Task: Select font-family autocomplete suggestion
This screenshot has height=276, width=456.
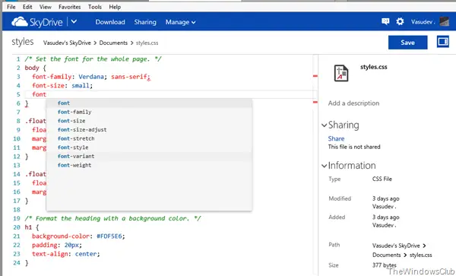Action: (149, 112)
